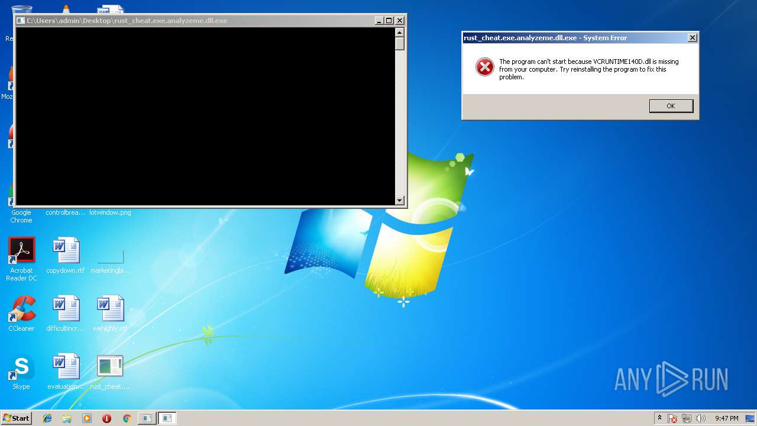Click the console window's system menu icon

coord(21,21)
